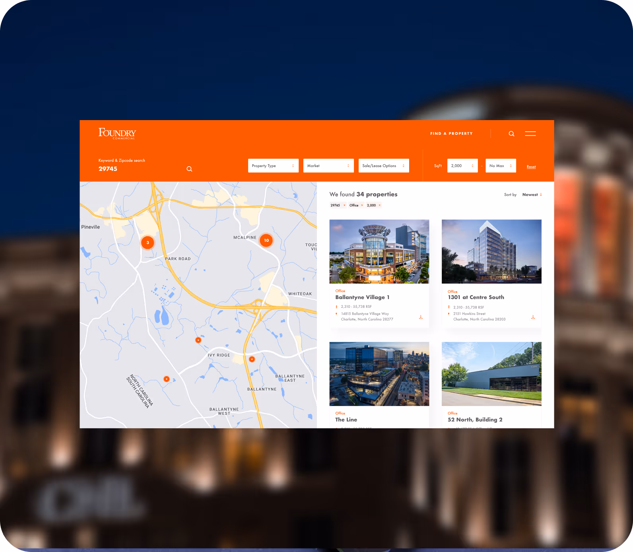633x552 pixels.
Task: Open the 1301 at Centre South title link
Action: pyautogui.click(x=476, y=297)
